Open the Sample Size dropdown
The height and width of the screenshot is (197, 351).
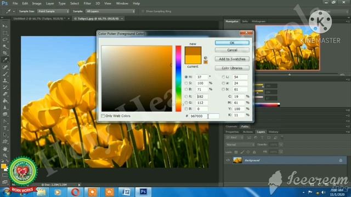[x=53, y=11]
